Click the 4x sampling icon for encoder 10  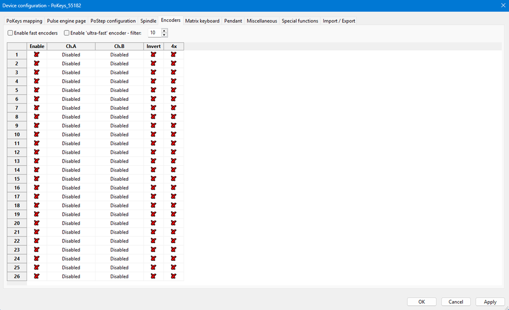point(173,134)
